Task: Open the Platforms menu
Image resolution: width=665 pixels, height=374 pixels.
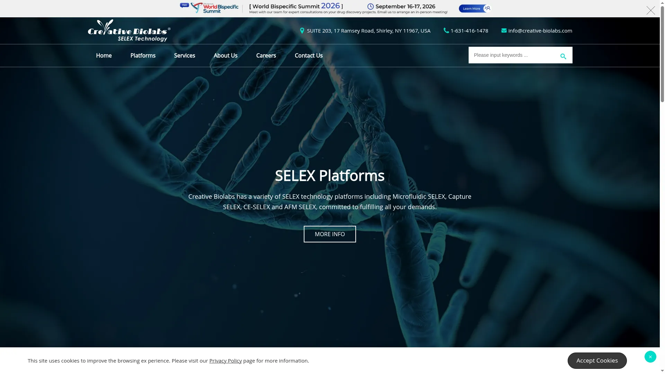Action: [143, 55]
